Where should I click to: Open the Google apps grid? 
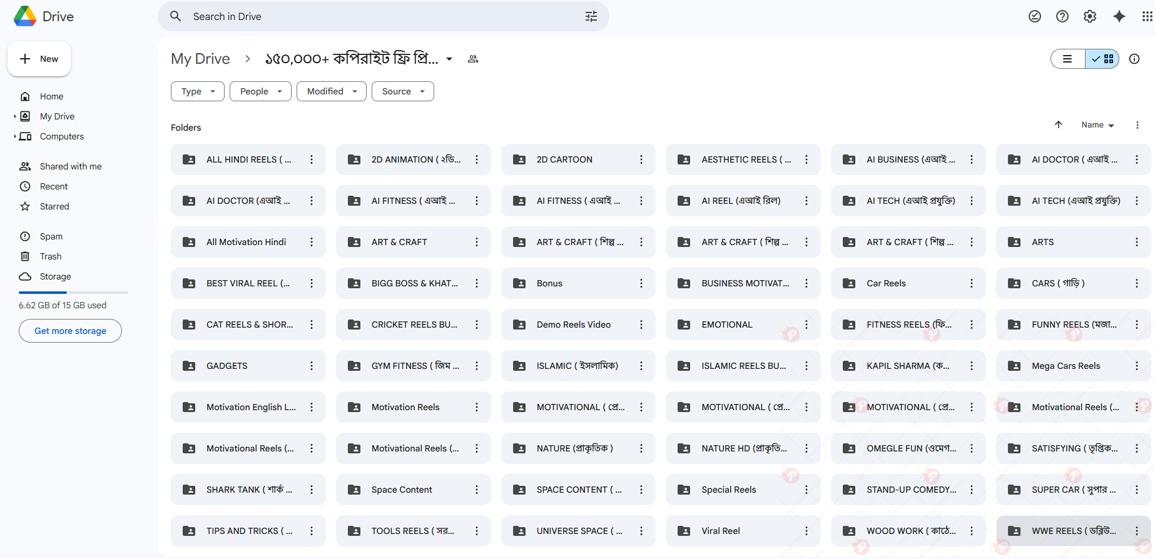(1147, 16)
